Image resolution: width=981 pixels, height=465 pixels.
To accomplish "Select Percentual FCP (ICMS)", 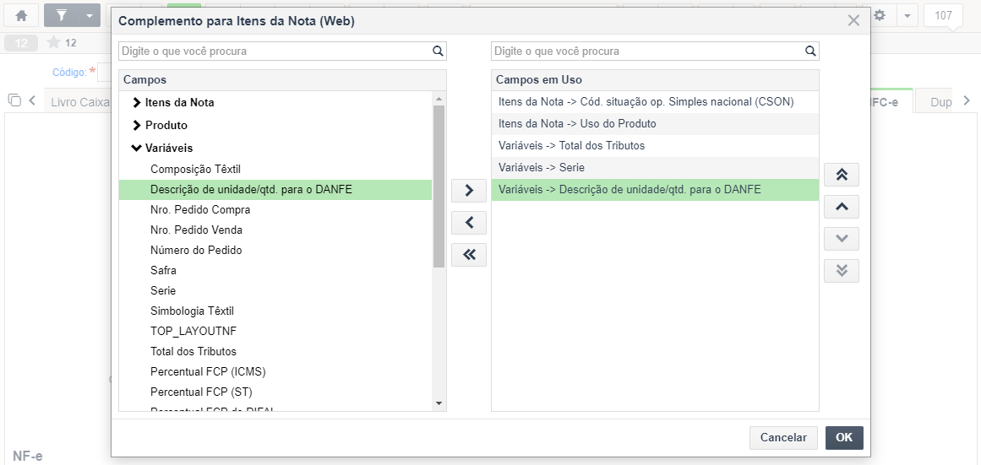I will pyautogui.click(x=208, y=372).
